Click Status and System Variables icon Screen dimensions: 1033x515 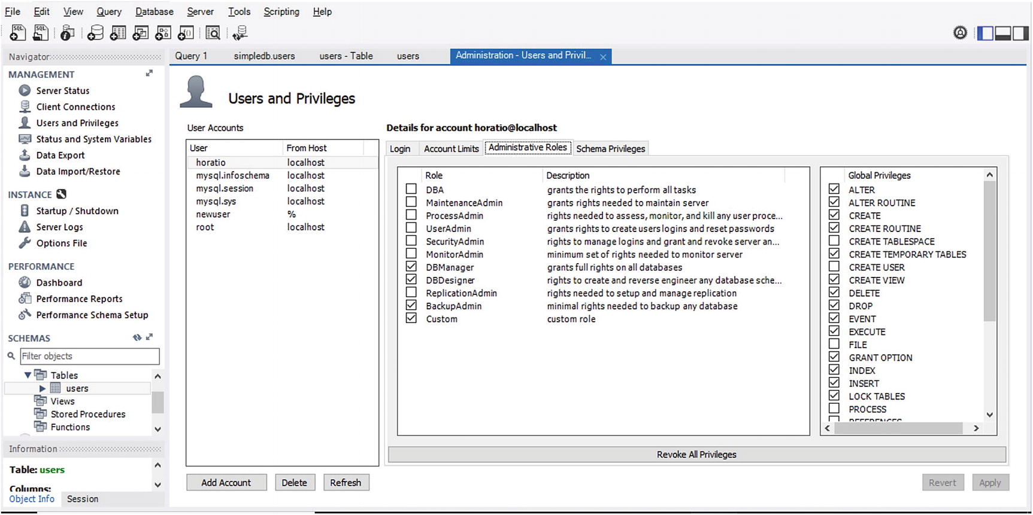25,139
